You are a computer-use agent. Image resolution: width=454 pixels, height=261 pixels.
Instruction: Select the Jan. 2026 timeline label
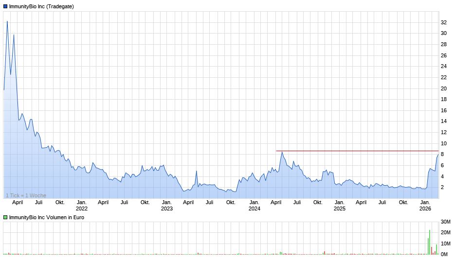click(x=425, y=205)
